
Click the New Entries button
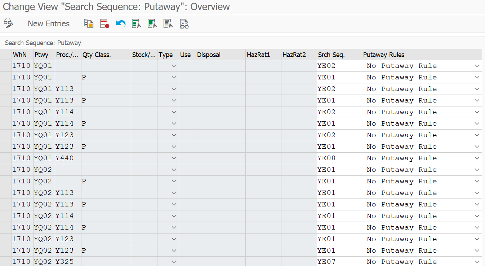(49, 24)
